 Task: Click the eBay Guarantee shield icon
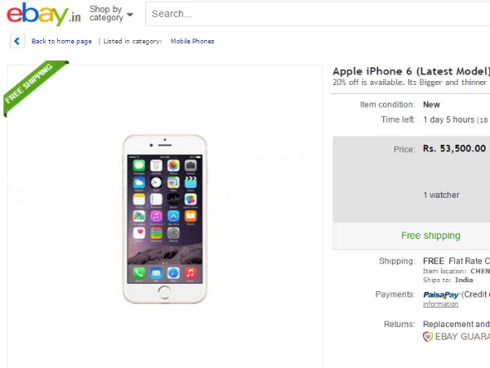(x=427, y=337)
